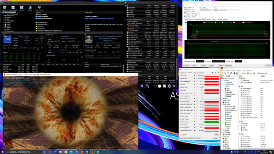Click the About icon in HWiNFO
This screenshot has width=274, height=154.
pos(30,8)
